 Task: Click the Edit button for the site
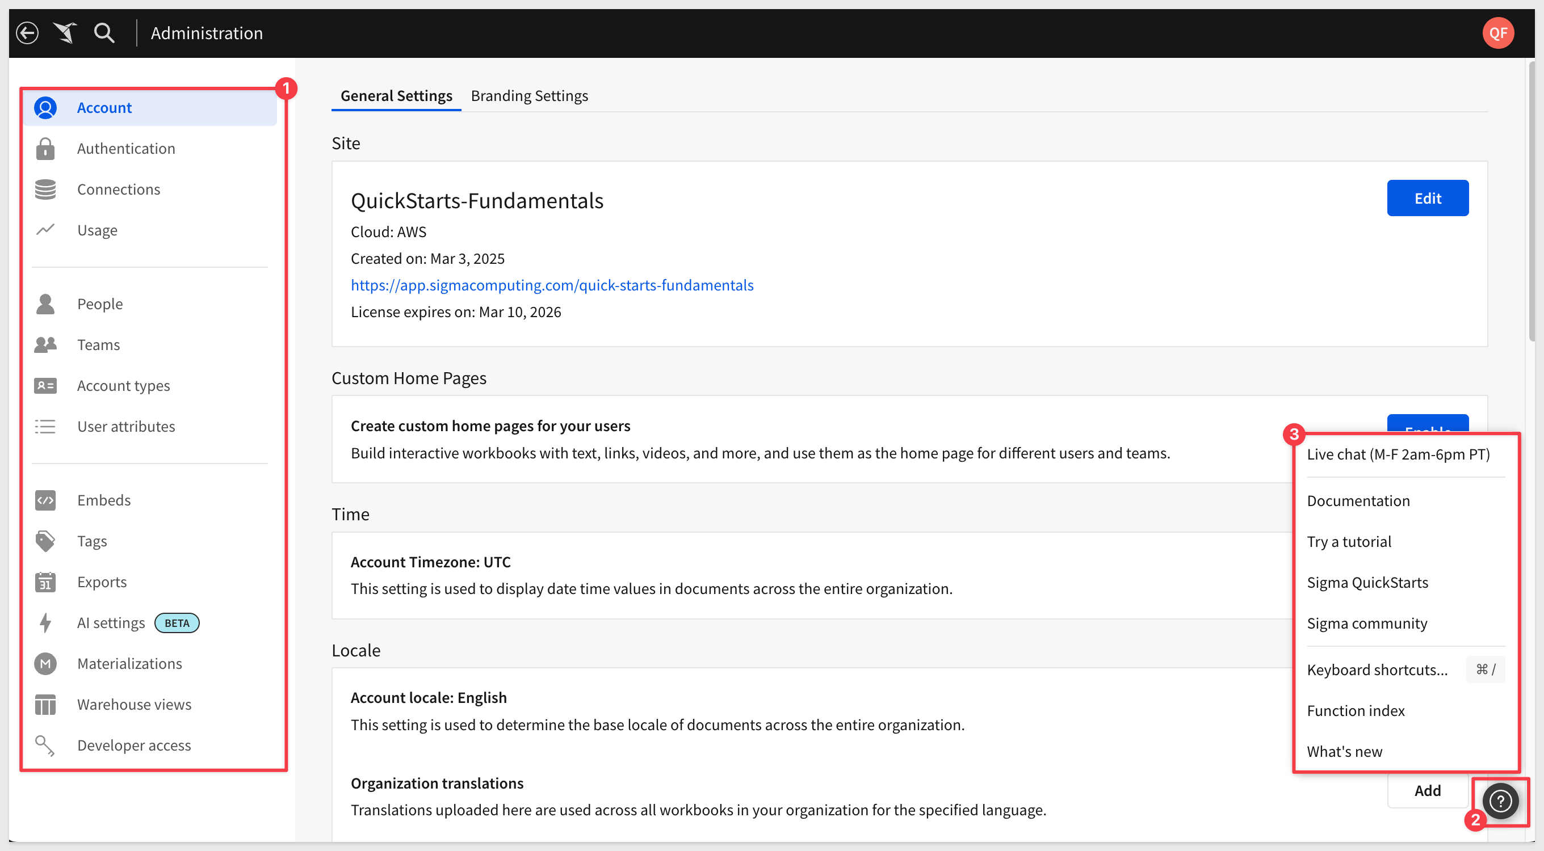[1427, 197]
